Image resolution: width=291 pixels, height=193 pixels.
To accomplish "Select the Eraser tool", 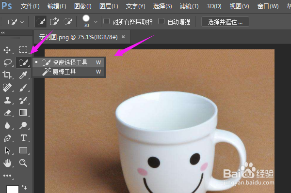I will 7,113.
